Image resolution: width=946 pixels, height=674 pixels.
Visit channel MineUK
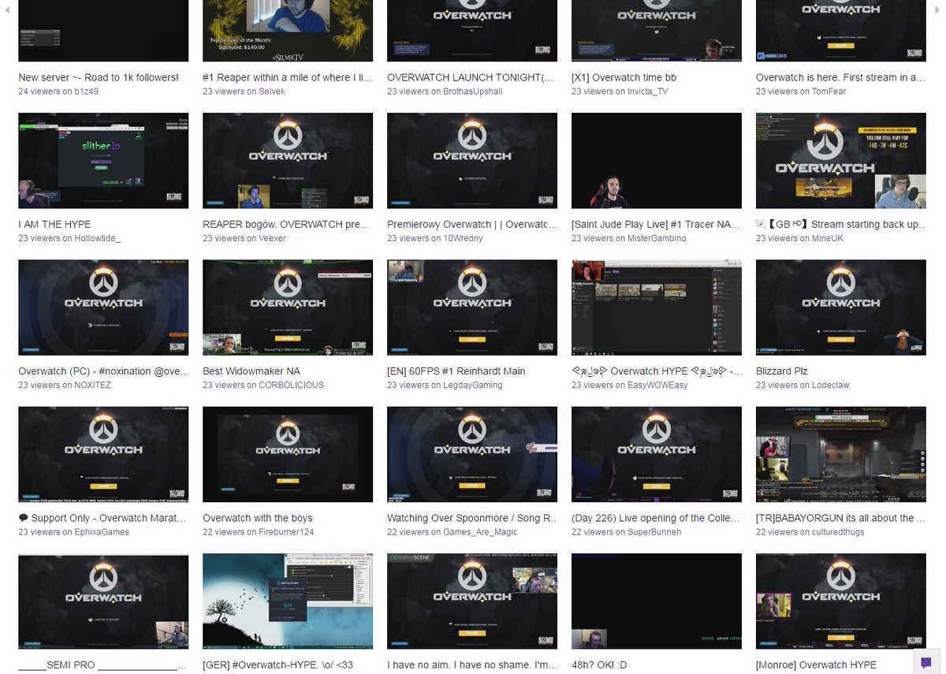click(x=829, y=238)
